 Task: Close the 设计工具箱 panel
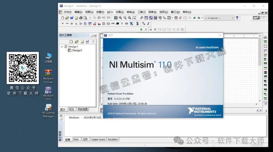pyautogui.click(x=95, y=36)
